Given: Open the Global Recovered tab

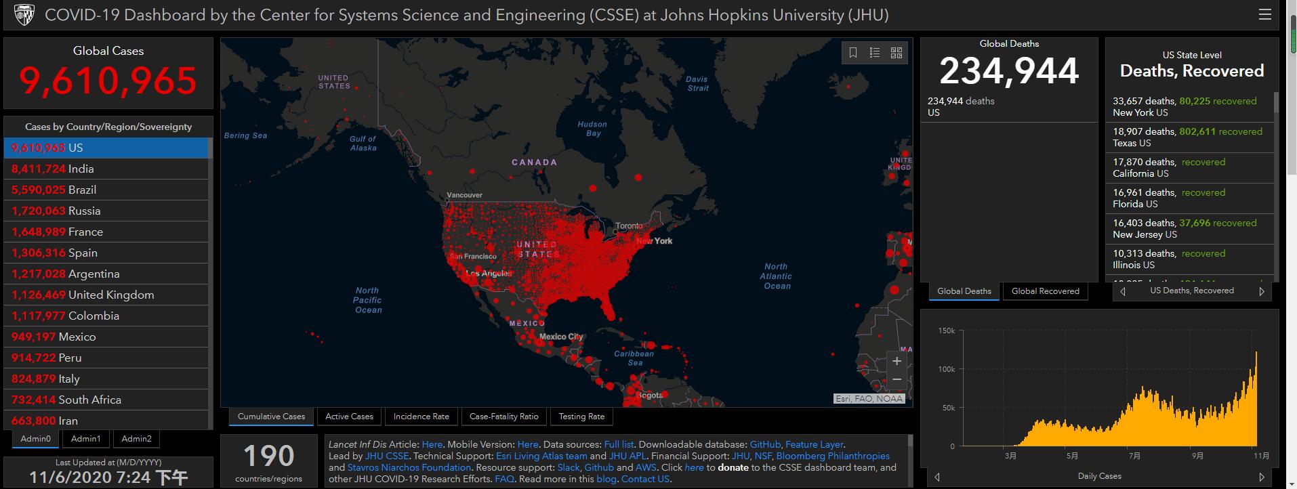Looking at the screenshot, I should [x=1045, y=291].
